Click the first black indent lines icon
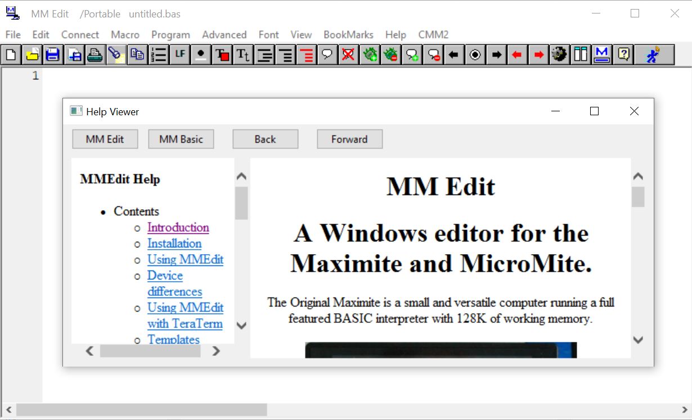The height and width of the screenshot is (420, 692). [264, 55]
